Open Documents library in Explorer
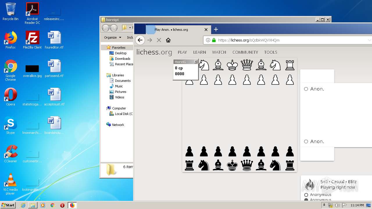Image resolution: width=372 pixels, height=209 pixels. [x=123, y=81]
